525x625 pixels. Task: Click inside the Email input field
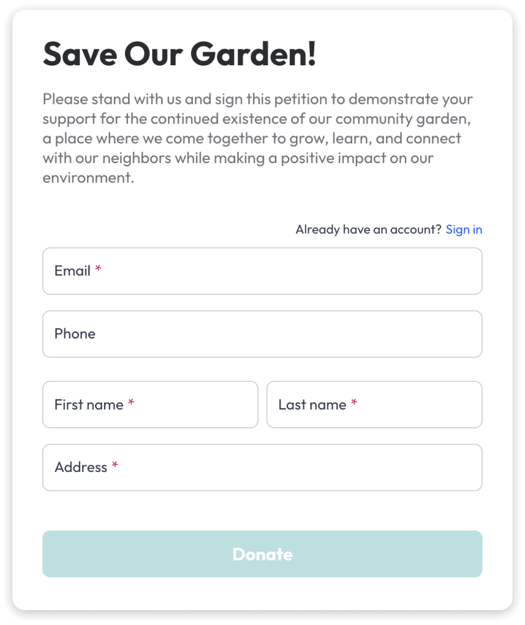262,271
